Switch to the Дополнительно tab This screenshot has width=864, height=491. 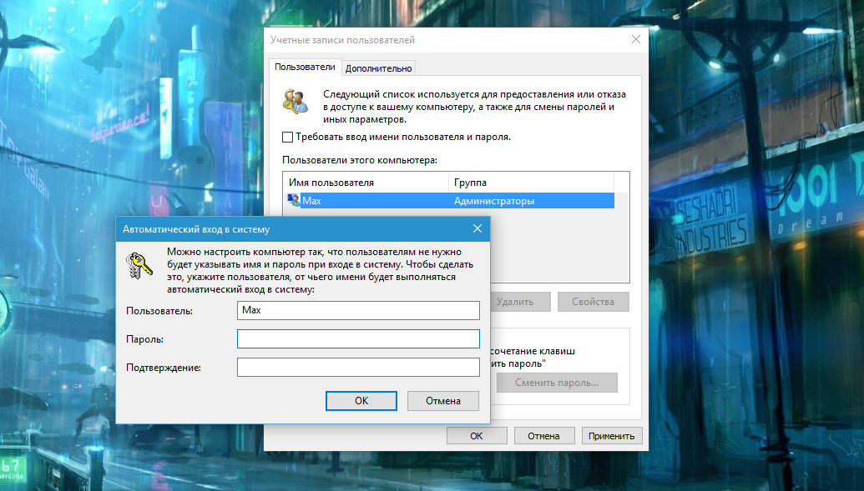point(378,68)
